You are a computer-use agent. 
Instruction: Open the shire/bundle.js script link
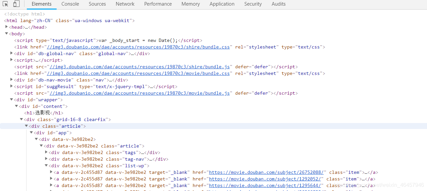(x=140, y=67)
